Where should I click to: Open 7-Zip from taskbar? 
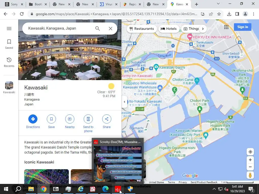tap(56, 189)
